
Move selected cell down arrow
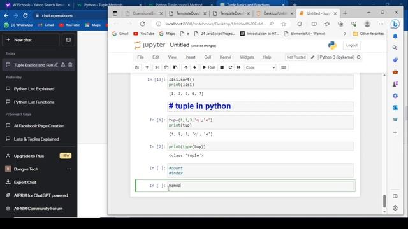coord(194,67)
